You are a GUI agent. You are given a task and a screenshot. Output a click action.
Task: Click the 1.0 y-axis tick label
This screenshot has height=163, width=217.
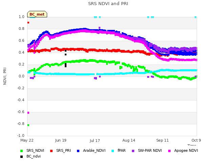pos(21,17)
